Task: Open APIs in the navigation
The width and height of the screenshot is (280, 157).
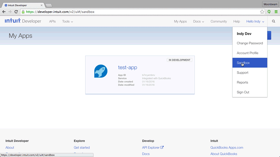Action: pos(52,21)
